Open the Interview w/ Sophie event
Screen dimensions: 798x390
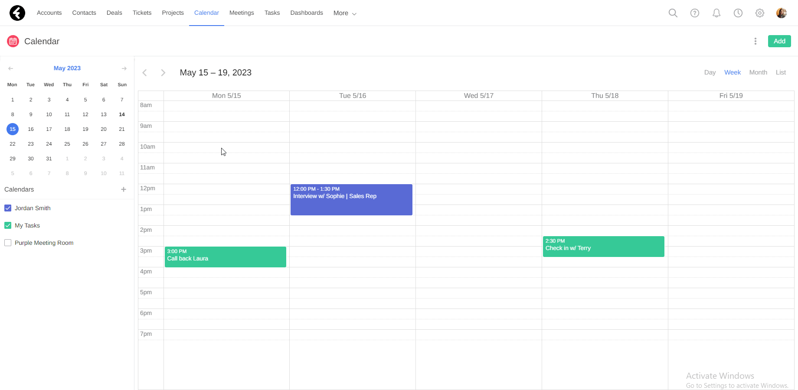(351, 200)
